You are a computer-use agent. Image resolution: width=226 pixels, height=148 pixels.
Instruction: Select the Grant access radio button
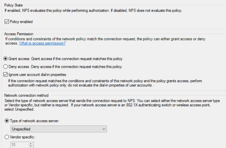point(6,59)
